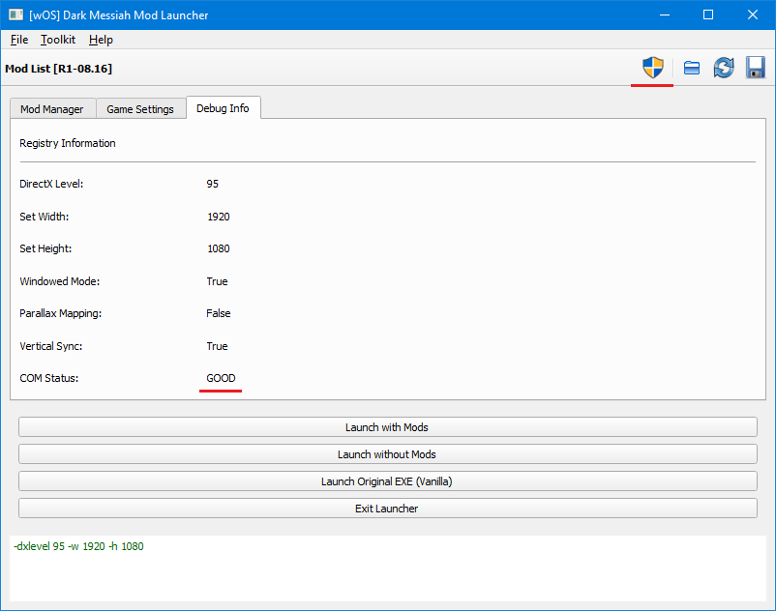The image size is (776, 611).
Task: Click Launch with Mods button
Action: (x=387, y=427)
